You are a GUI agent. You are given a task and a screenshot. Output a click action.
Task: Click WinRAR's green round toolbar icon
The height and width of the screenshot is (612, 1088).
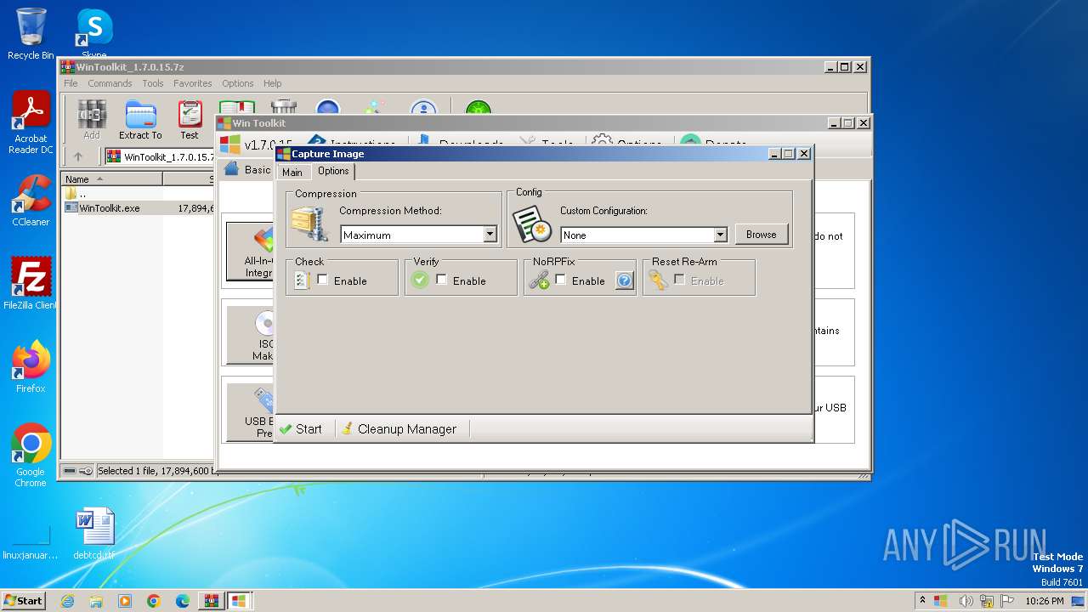[479, 108]
